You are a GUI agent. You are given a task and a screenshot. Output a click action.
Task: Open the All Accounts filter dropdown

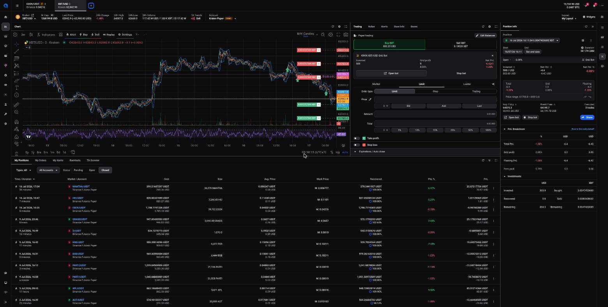(48, 170)
